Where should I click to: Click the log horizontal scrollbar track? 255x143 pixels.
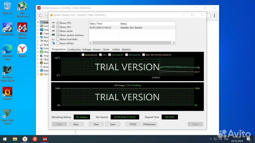point(132,43)
